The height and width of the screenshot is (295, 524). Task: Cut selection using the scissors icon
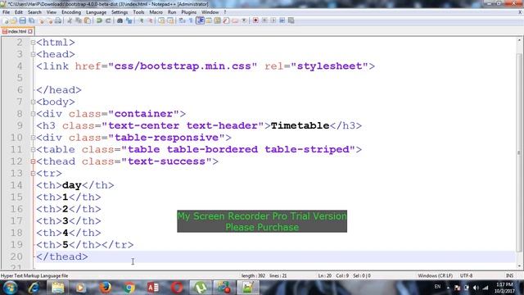(x=70, y=20)
